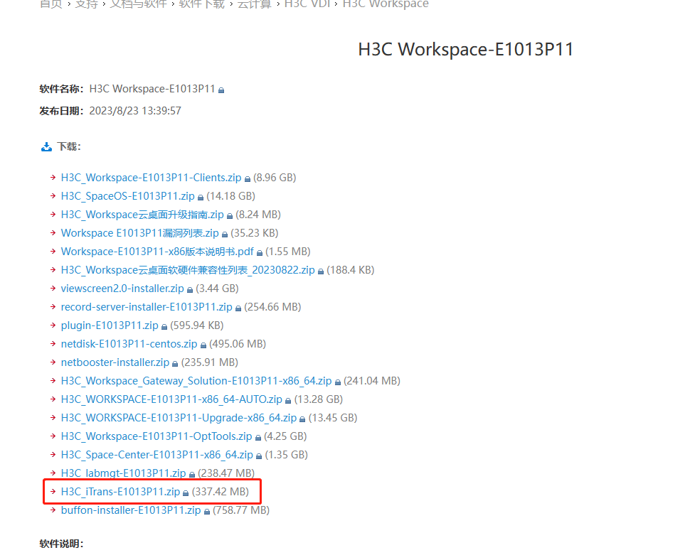Go to 首页 in the breadcrumb
The image size is (680, 560).
pos(51,4)
